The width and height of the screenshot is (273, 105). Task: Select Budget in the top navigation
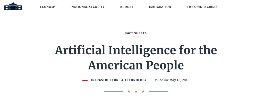[127, 7]
